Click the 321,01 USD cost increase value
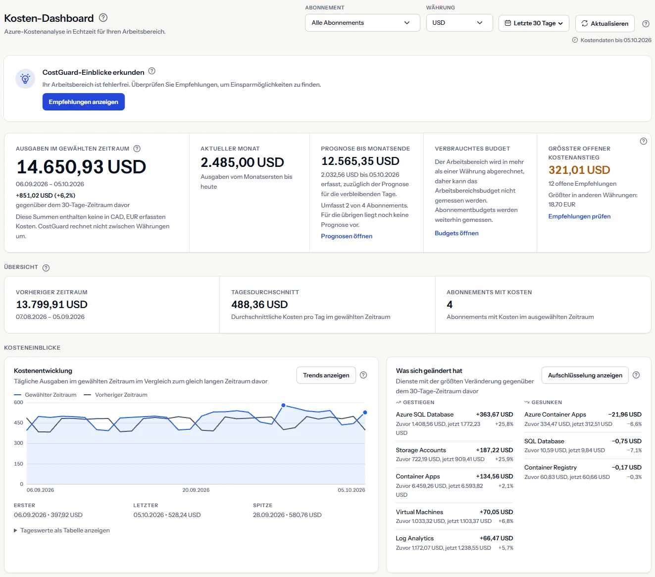 [x=579, y=170]
